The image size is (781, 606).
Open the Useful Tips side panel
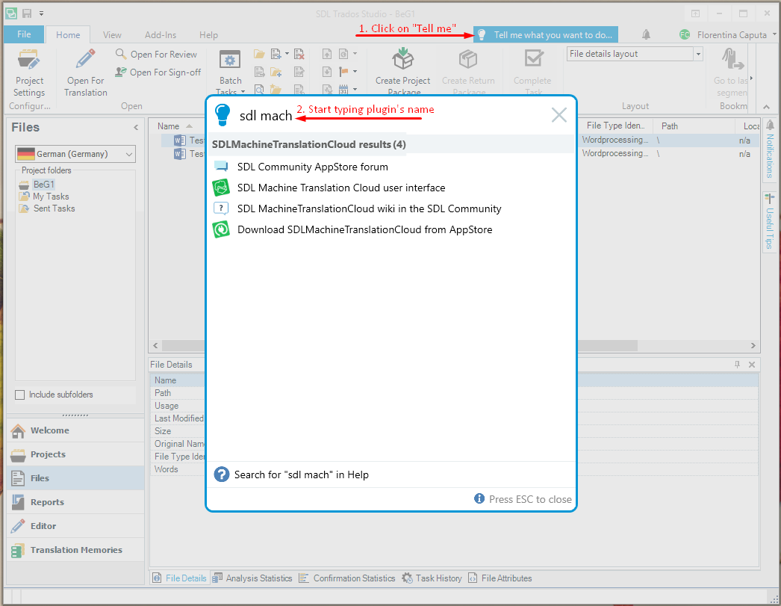pos(770,222)
